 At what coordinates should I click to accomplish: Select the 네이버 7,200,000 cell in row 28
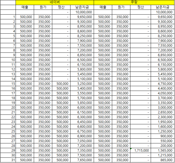(x=82, y=146)
